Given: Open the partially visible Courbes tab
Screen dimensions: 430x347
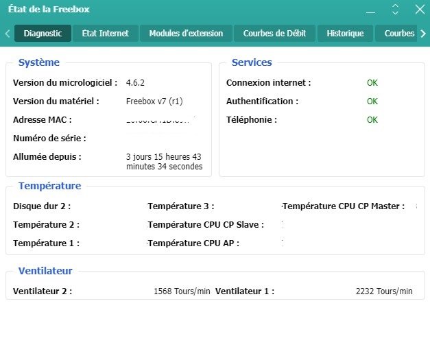Looking at the screenshot, I should click(398, 33).
